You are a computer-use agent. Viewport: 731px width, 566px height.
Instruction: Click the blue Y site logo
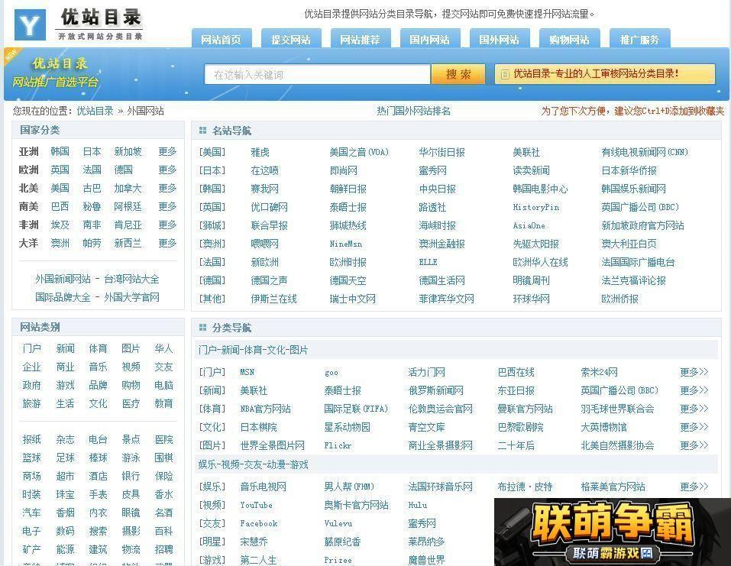click(30, 24)
